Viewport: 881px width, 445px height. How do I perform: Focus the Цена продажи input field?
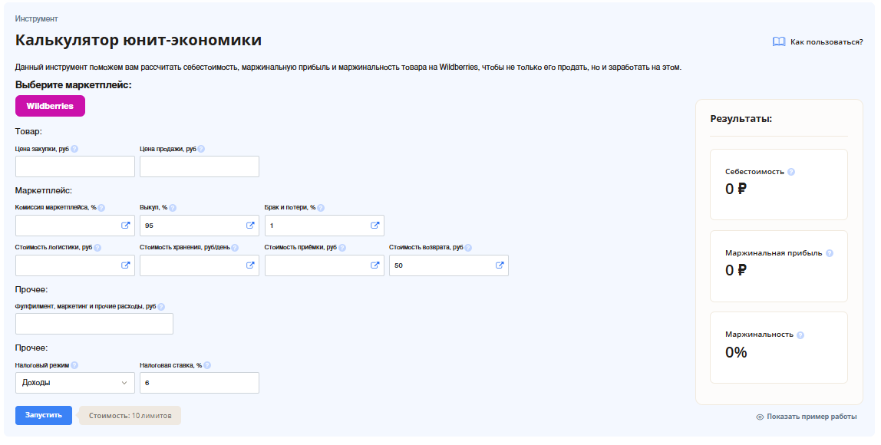[199, 166]
